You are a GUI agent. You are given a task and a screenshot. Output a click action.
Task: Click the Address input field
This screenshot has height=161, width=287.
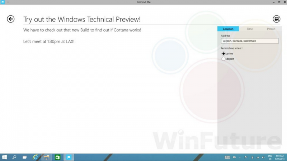[250, 41]
